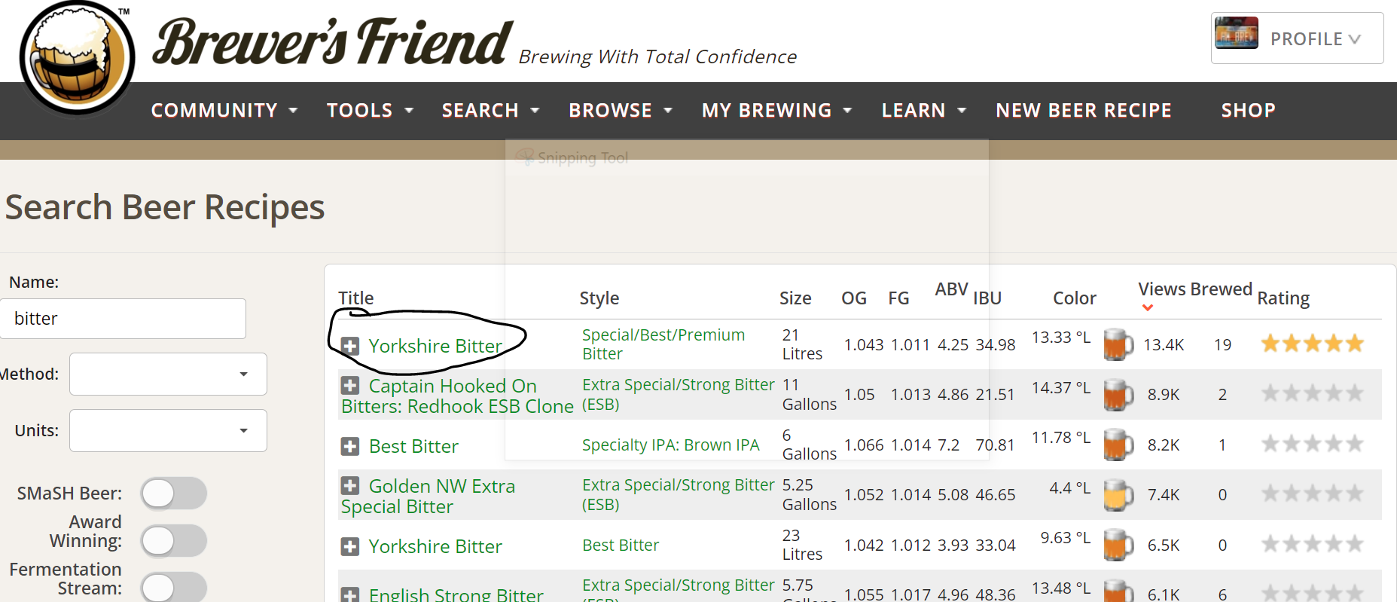Sort results by IBU column
This screenshot has width=1397, height=602.
click(987, 298)
